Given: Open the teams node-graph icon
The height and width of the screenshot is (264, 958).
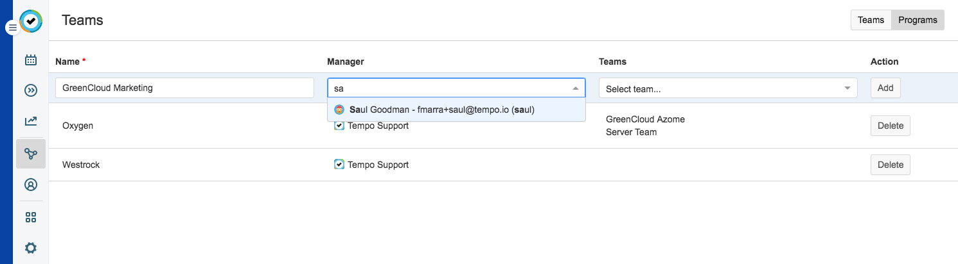Looking at the screenshot, I should (x=31, y=154).
